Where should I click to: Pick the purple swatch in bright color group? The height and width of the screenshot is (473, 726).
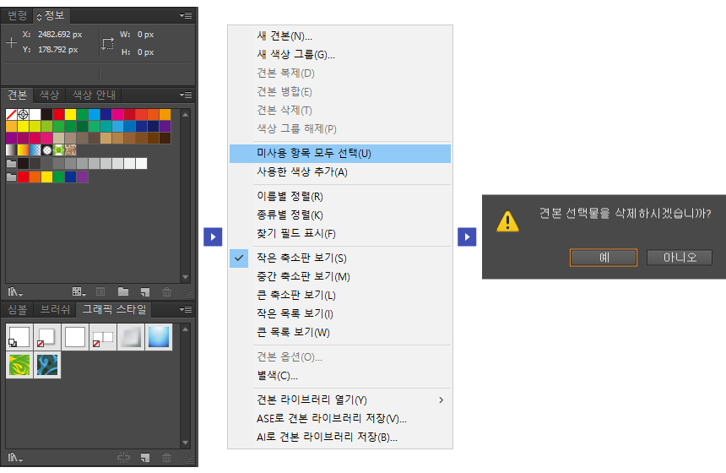coord(83,177)
